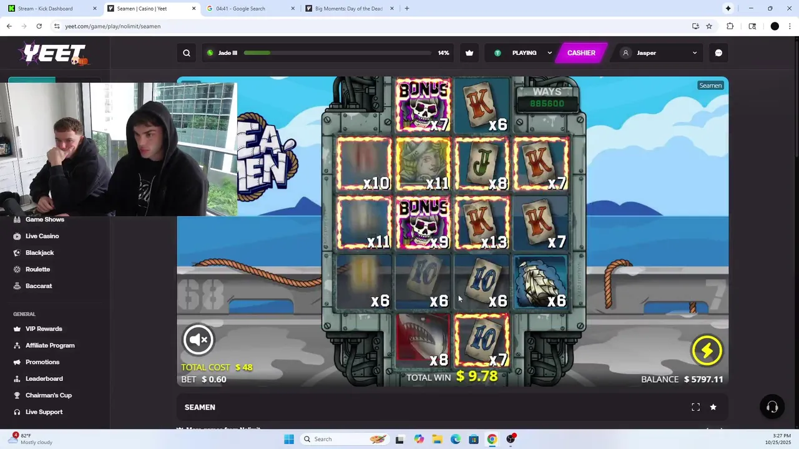Open Task View on the taskbar

399,439
